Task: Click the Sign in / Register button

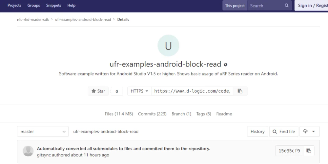Action: (312, 6)
